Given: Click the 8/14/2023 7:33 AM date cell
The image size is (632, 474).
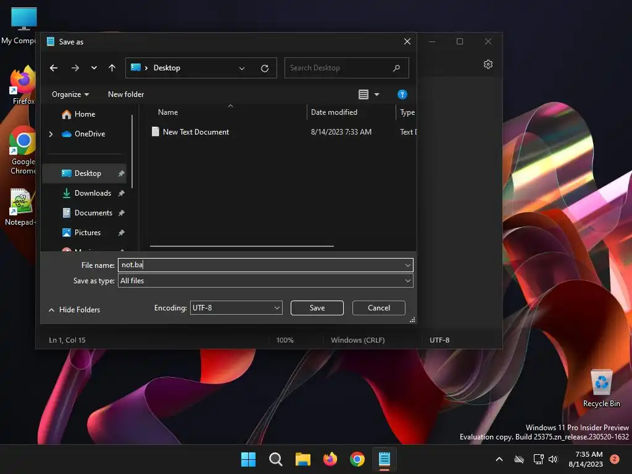Looking at the screenshot, I should coord(341,132).
